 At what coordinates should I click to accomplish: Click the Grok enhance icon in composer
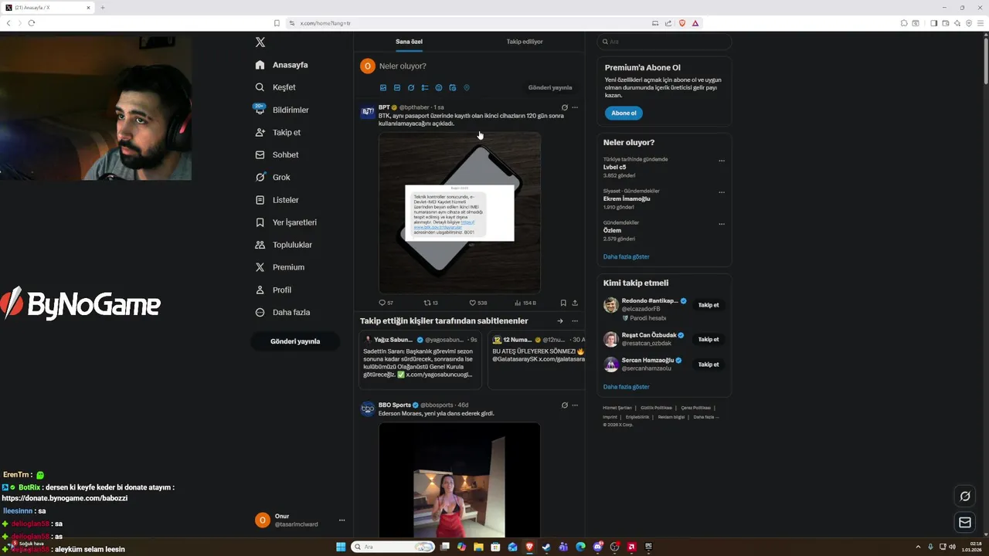coord(411,88)
